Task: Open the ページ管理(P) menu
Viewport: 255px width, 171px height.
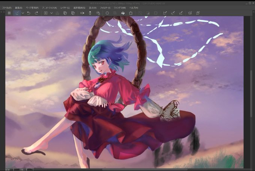Action: pyautogui.click(x=32, y=8)
